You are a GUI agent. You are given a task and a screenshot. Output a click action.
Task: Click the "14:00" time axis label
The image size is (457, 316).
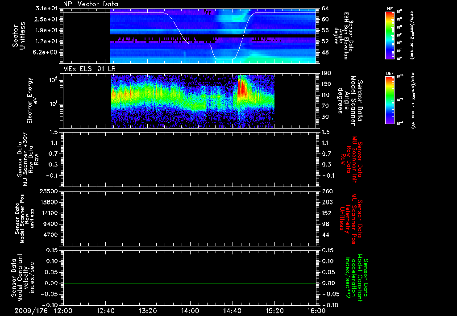(x=190, y=311)
